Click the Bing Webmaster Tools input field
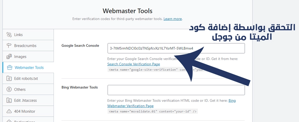This screenshot has width=299, height=122. 176,90
